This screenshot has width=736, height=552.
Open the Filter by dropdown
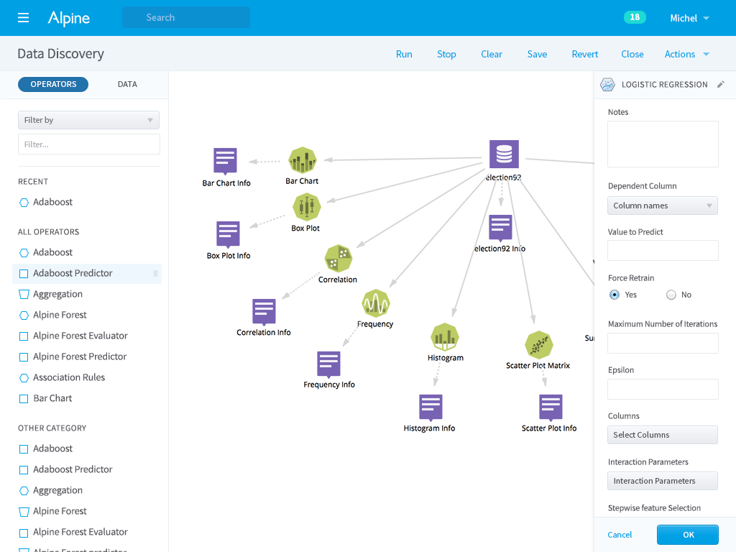tap(88, 120)
